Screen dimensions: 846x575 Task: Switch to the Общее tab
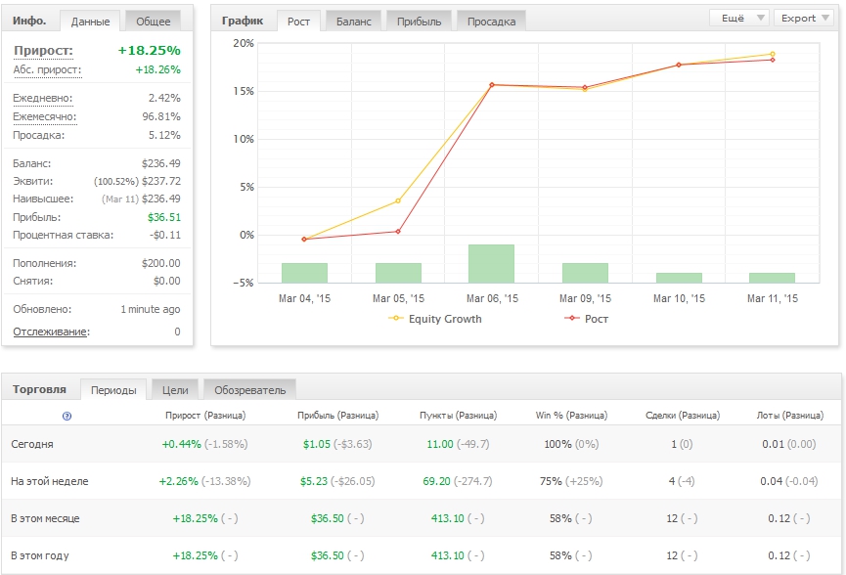tap(153, 22)
